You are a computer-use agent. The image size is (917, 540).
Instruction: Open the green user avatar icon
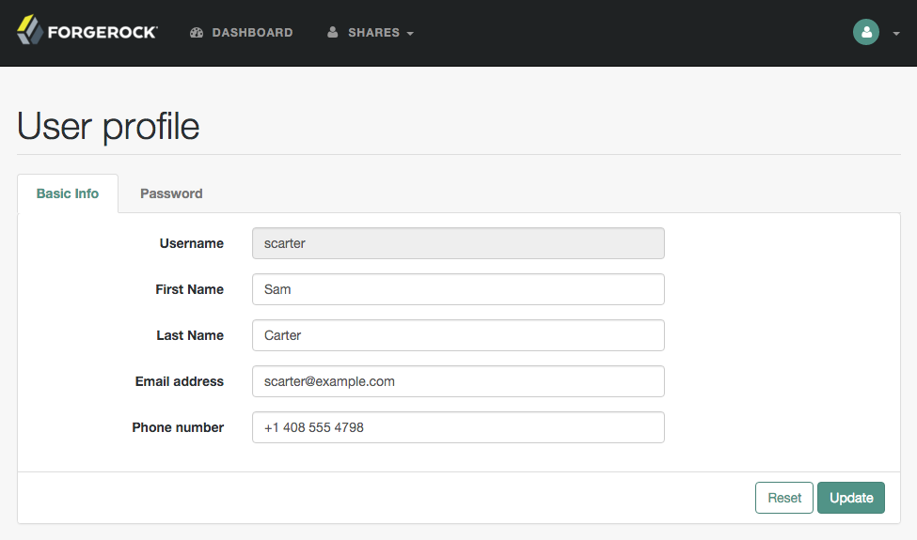click(865, 32)
